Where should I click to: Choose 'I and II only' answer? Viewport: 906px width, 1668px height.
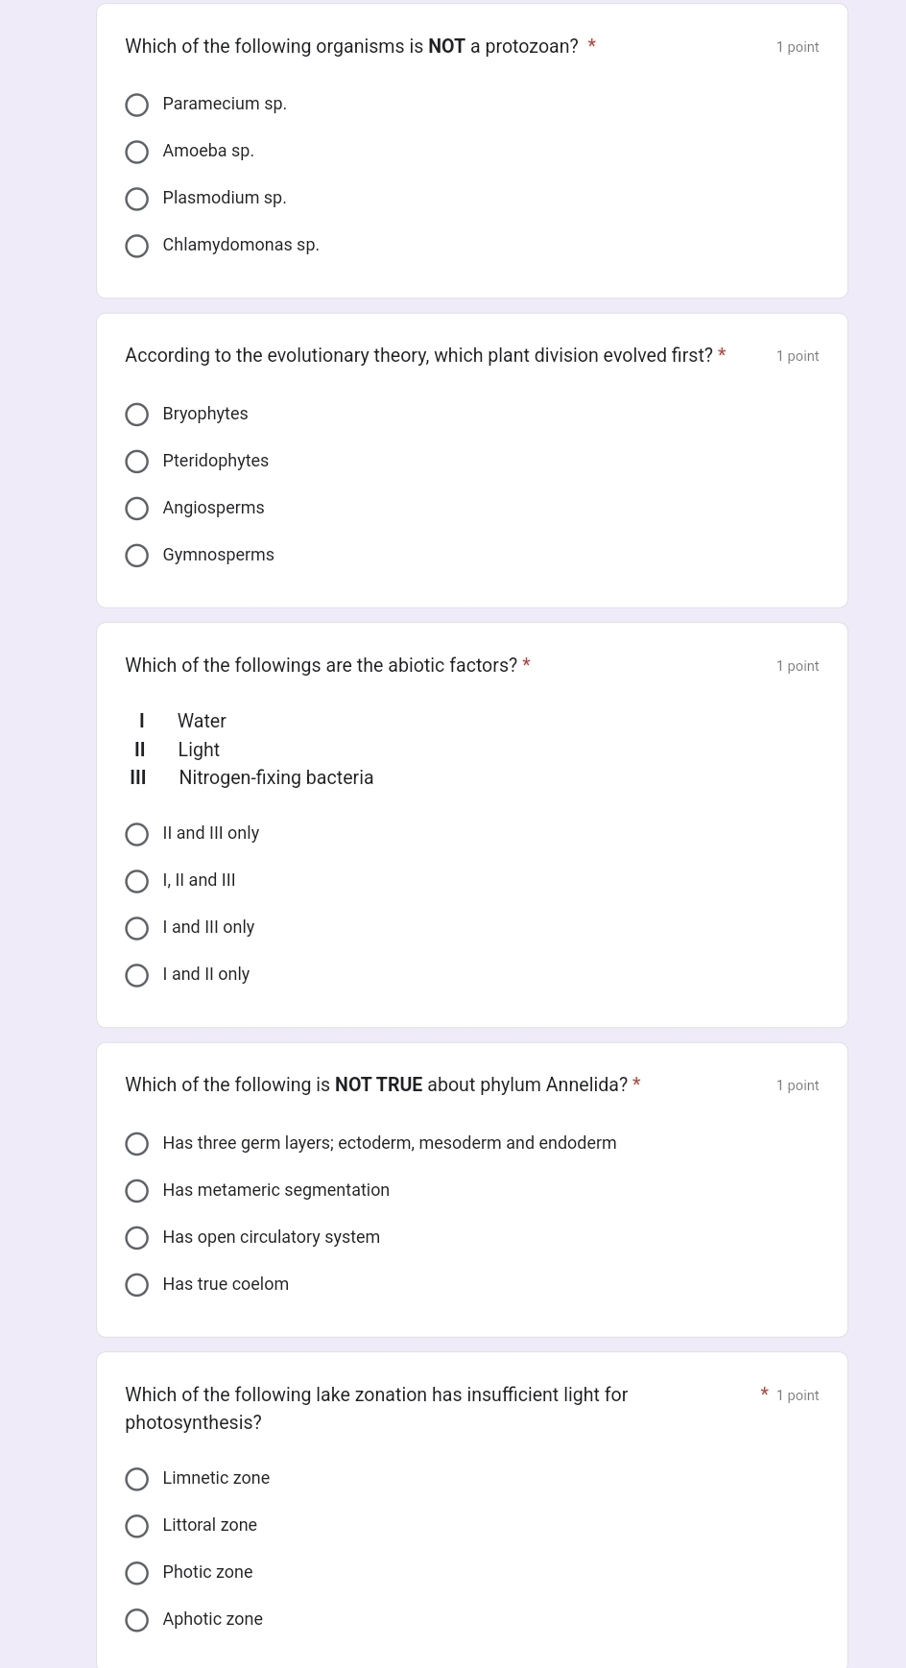137,975
